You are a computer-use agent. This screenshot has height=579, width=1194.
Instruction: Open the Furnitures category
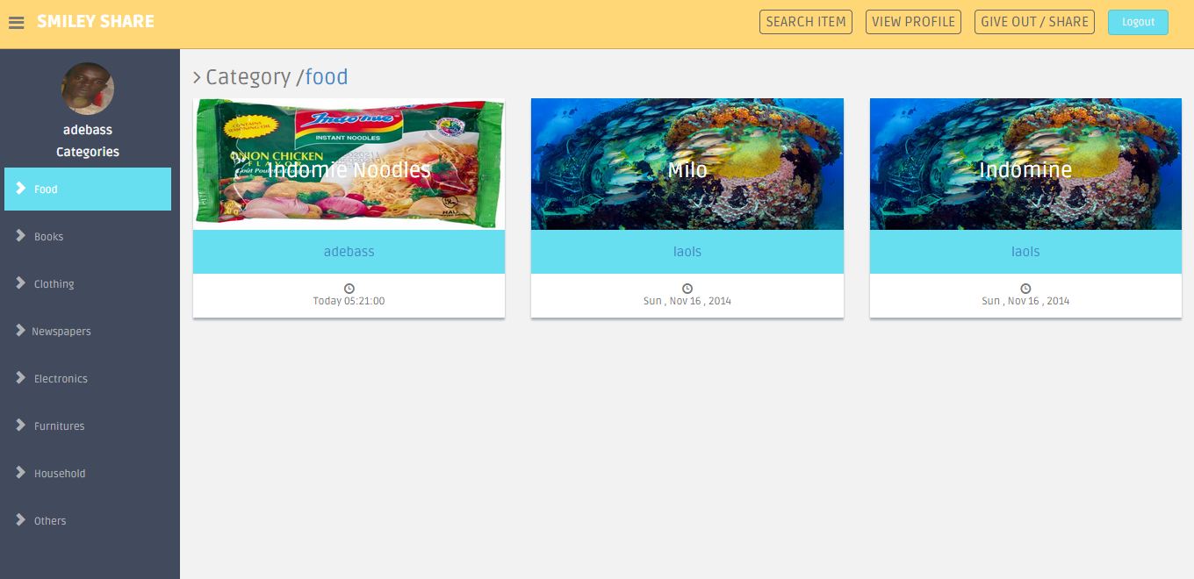coord(88,425)
